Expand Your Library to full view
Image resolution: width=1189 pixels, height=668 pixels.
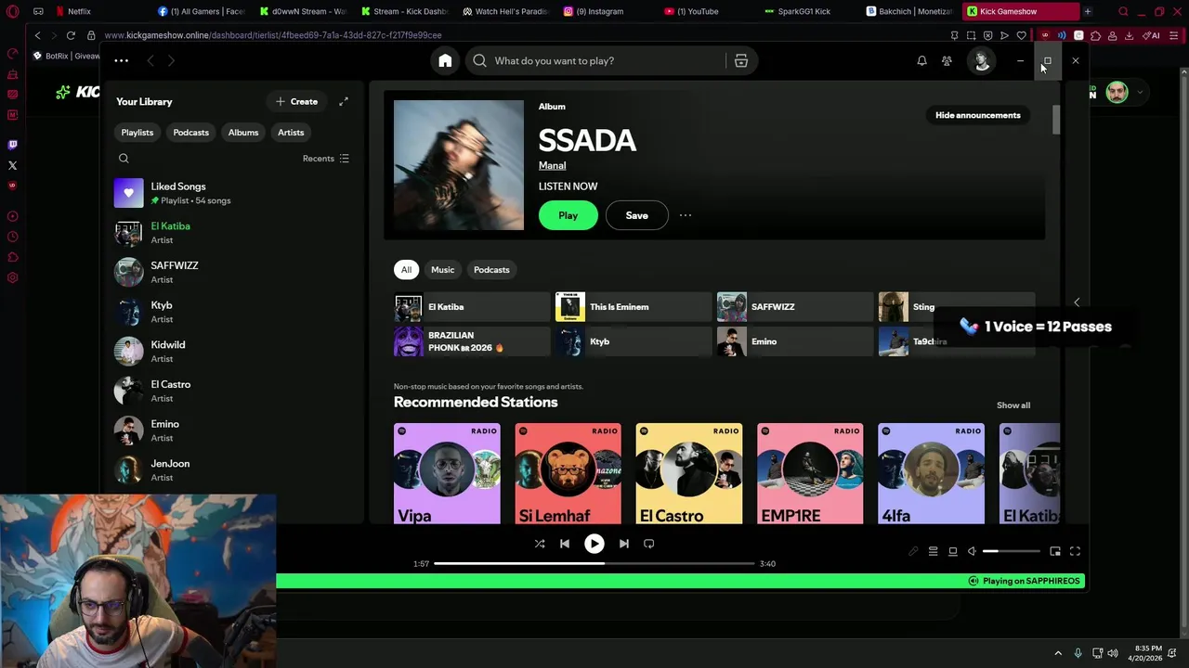tap(344, 101)
